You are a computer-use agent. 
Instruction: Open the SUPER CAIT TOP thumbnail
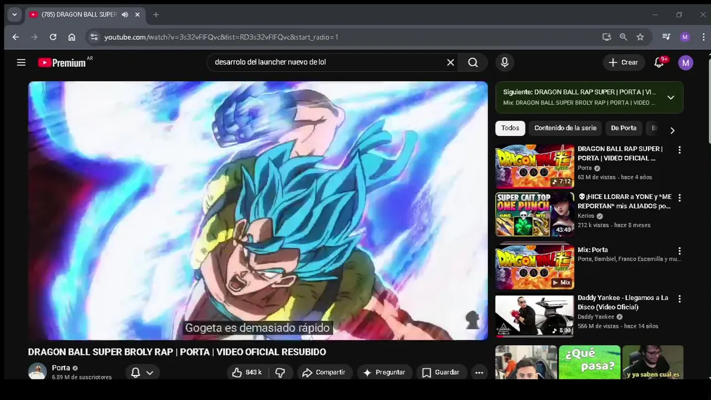click(535, 214)
